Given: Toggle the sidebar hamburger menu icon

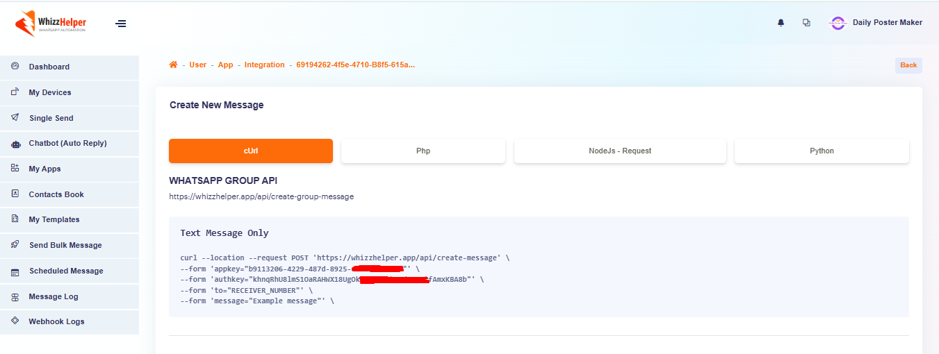Looking at the screenshot, I should tap(121, 24).
